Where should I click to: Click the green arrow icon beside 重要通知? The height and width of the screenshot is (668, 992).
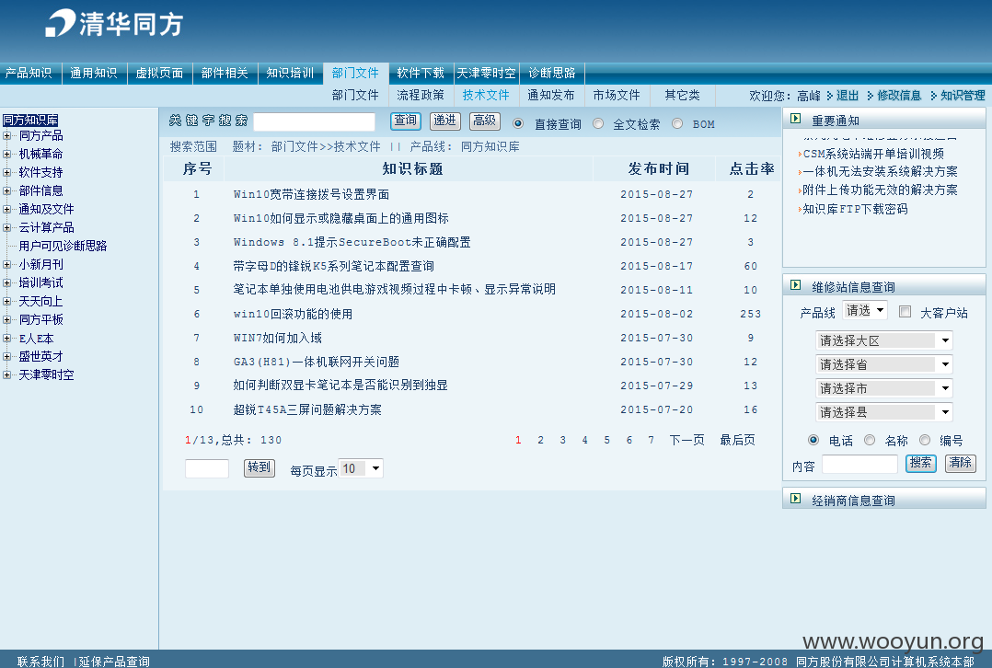796,119
